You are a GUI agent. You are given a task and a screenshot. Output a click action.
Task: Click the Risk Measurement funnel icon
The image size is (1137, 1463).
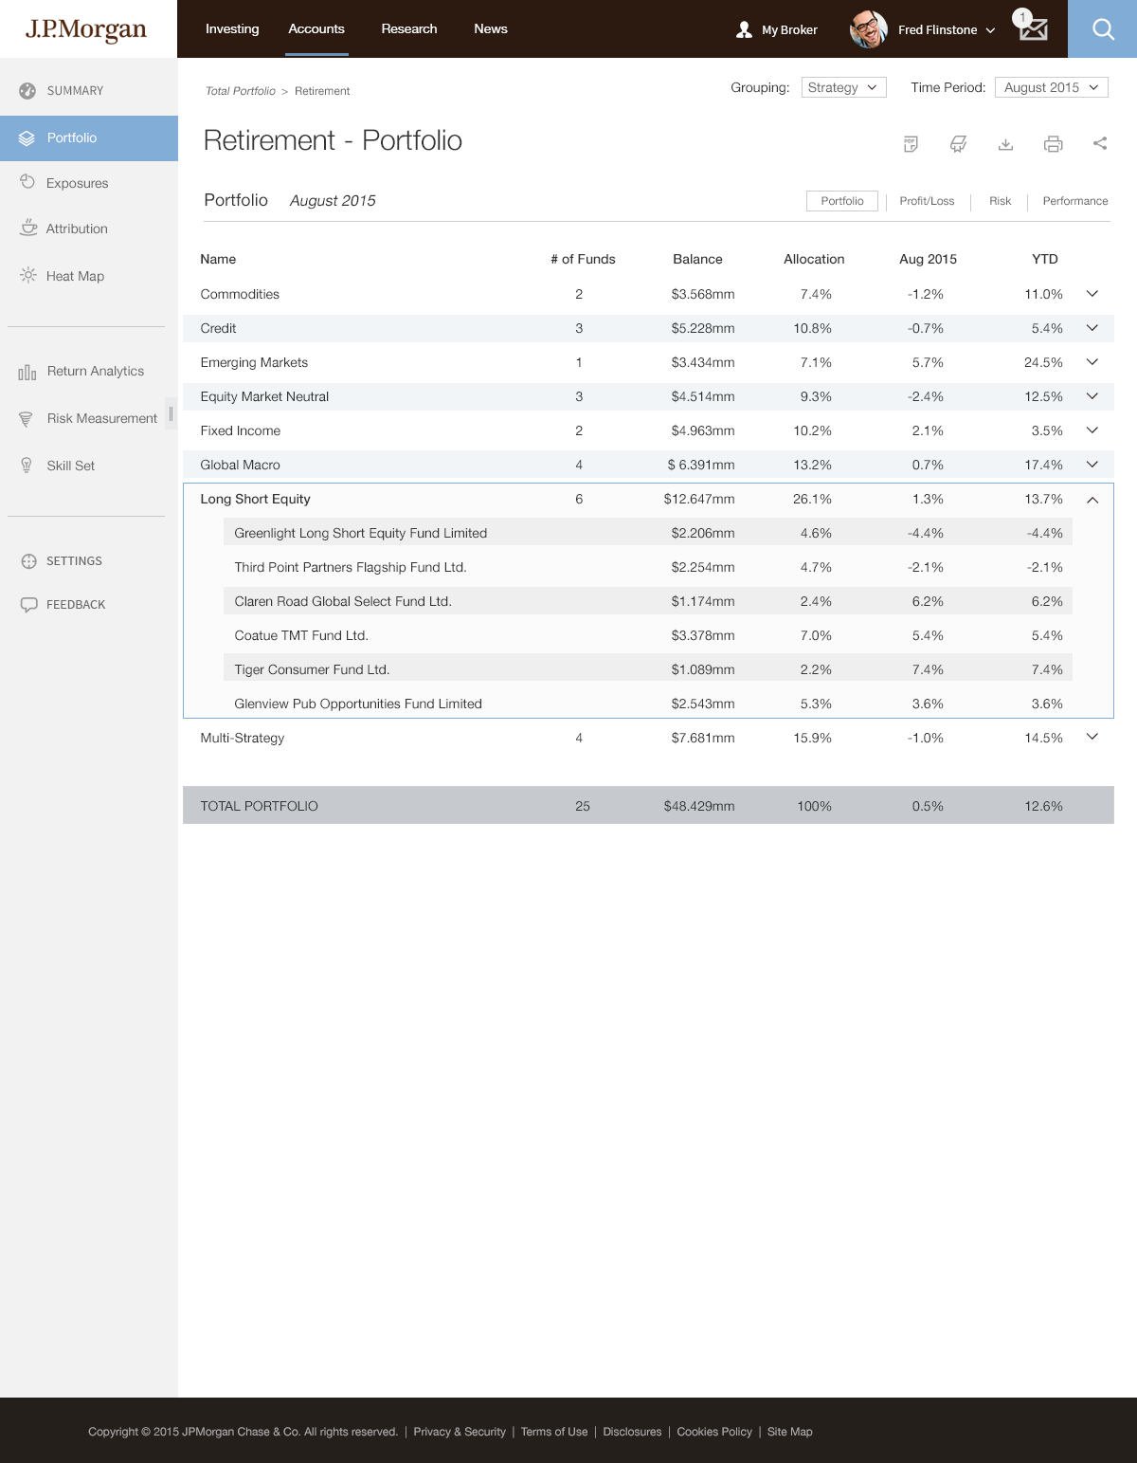pyautogui.click(x=27, y=419)
